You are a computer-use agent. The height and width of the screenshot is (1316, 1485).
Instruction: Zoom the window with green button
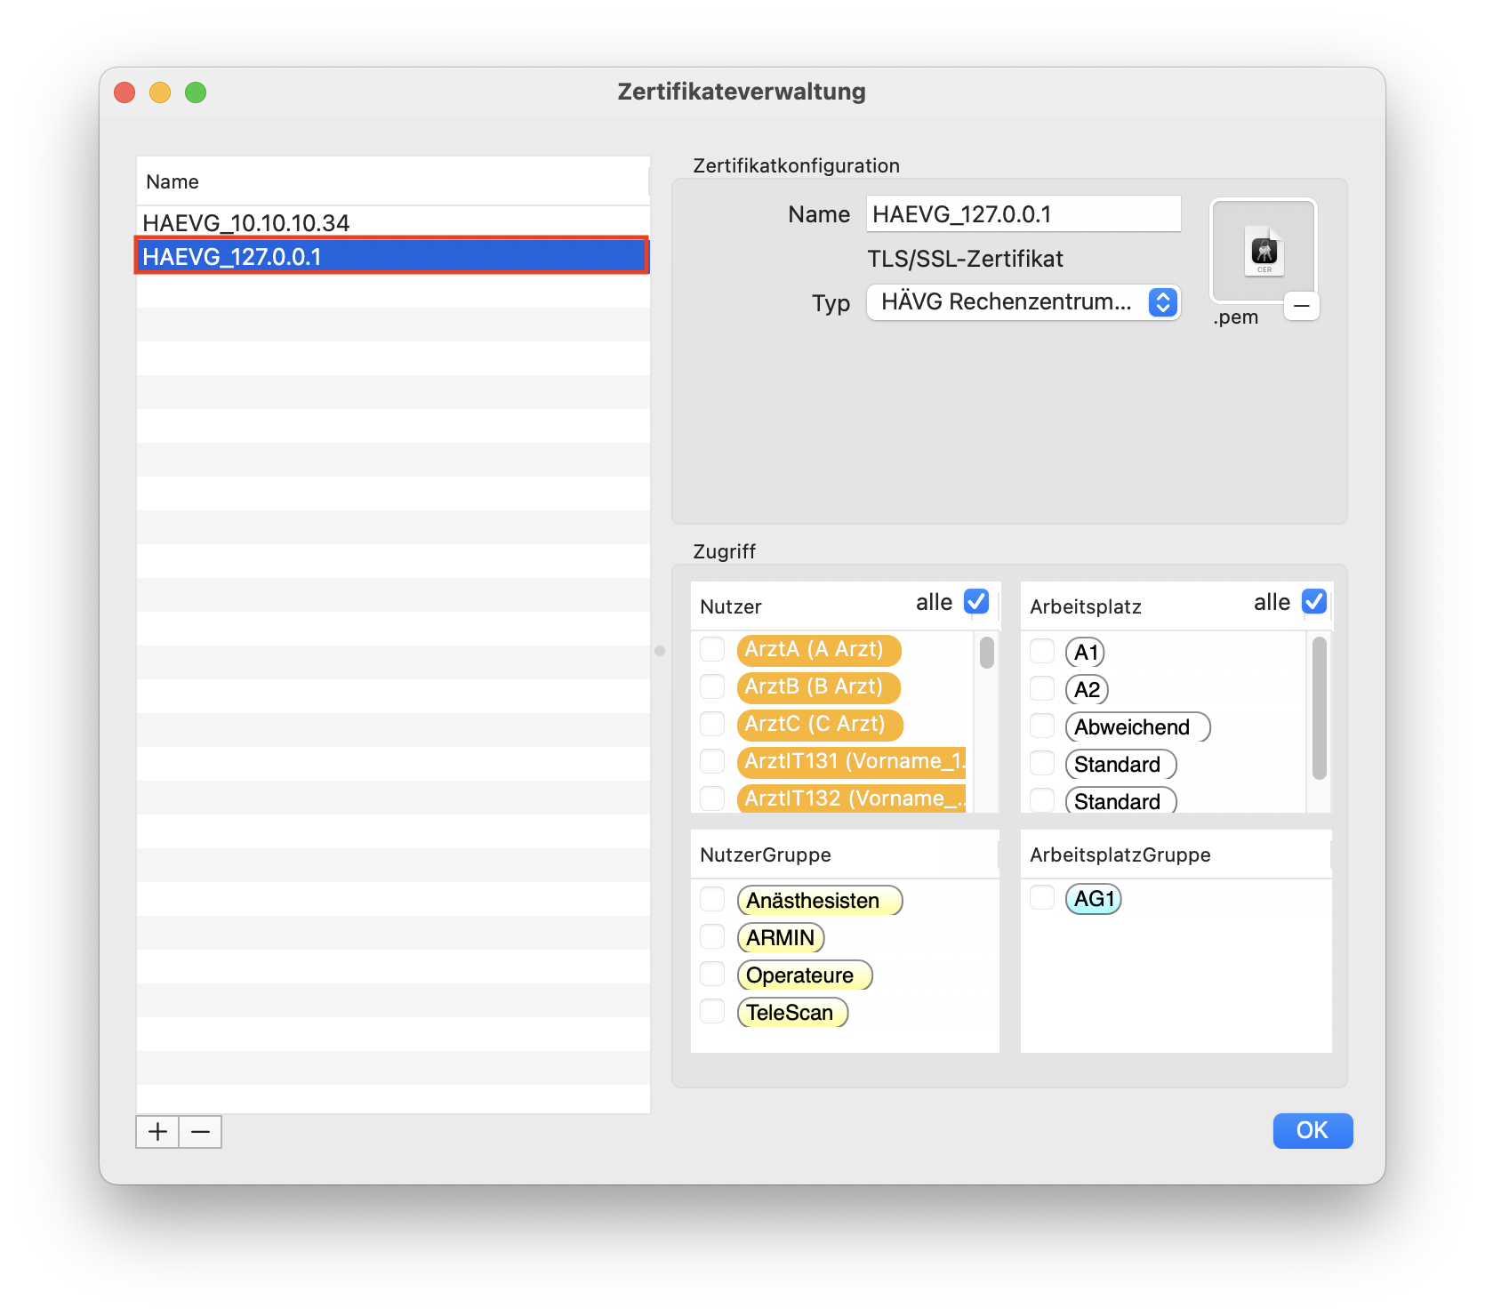point(196,92)
